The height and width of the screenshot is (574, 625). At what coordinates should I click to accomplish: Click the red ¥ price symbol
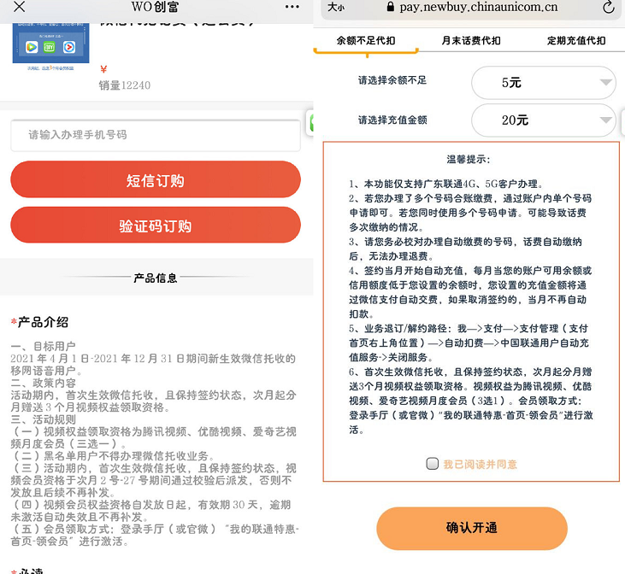click(x=103, y=69)
